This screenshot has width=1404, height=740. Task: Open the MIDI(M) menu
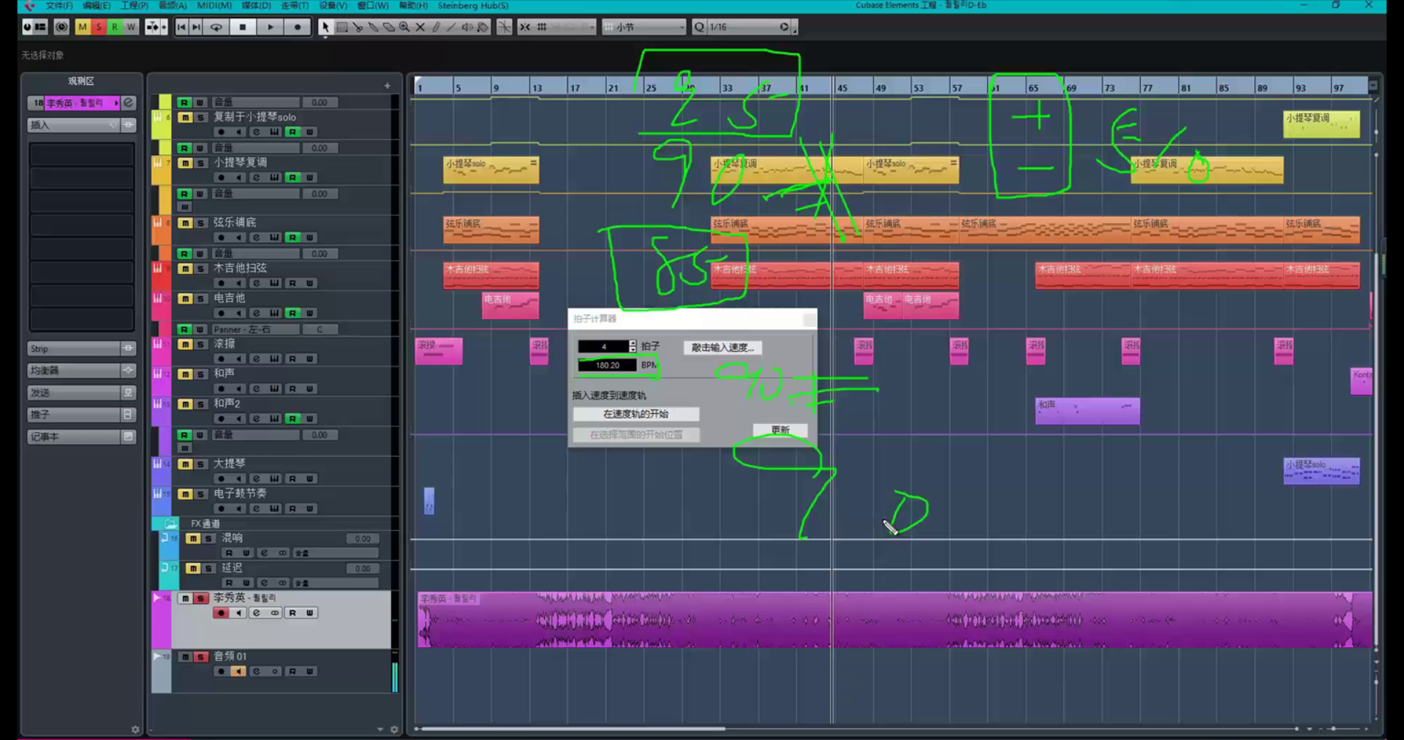point(214,6)
